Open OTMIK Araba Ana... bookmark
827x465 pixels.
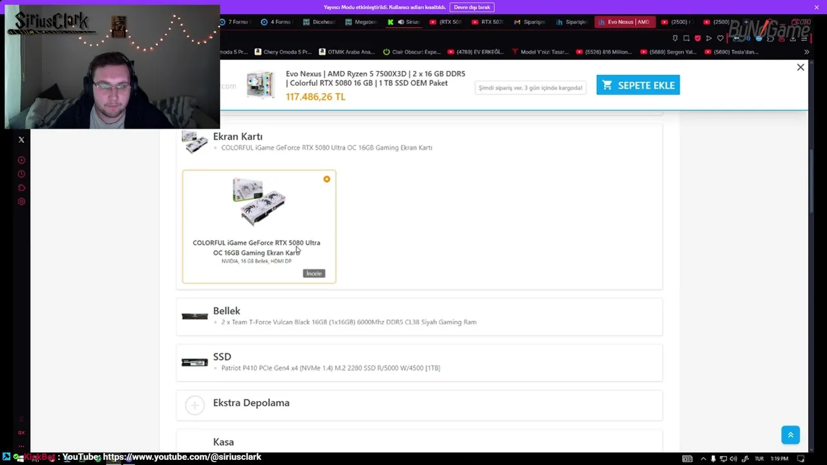pyautogui.click(x=346, y=52)
